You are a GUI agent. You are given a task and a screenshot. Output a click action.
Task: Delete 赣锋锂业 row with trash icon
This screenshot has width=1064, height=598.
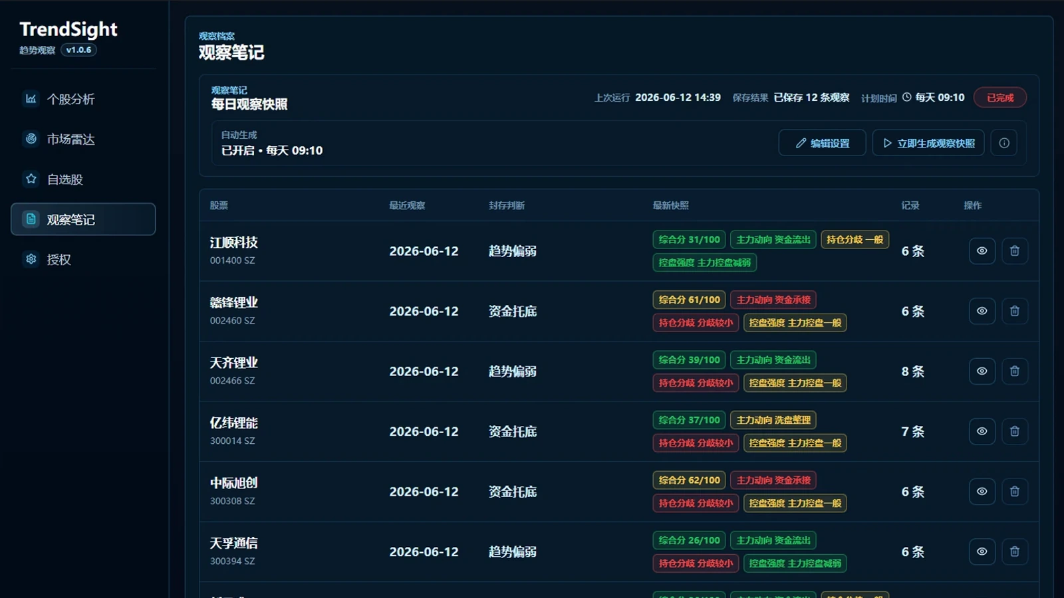coord(1015,311)
